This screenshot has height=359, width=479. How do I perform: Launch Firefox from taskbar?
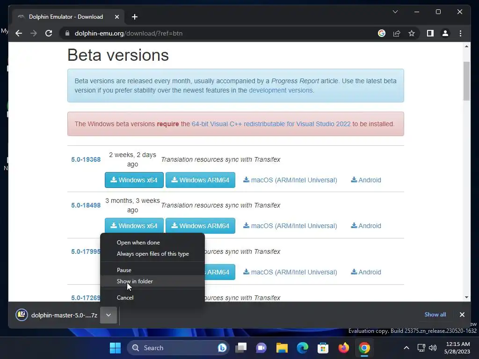344,348
